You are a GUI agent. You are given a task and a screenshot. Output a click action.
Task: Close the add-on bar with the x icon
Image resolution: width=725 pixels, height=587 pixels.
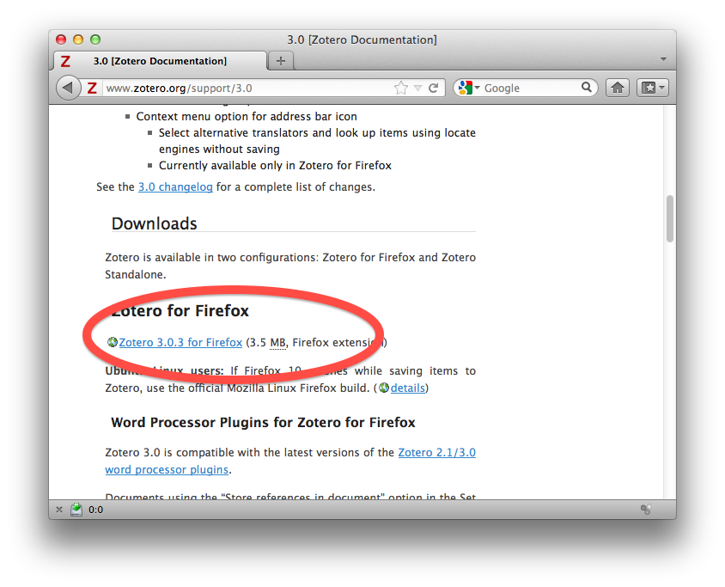pyautogui.click(x=59, y=510)
